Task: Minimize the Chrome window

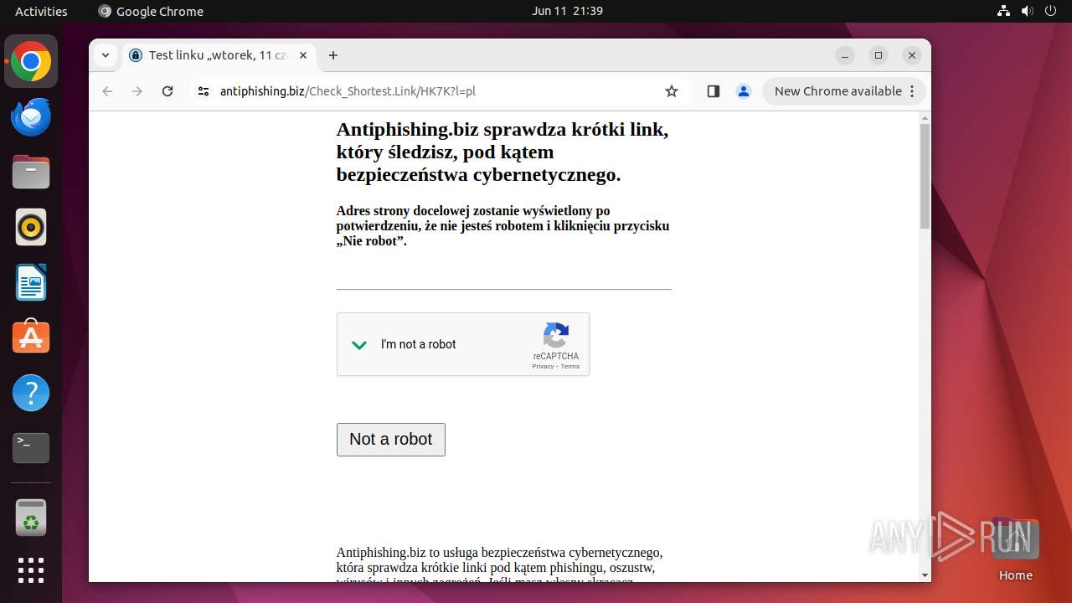Action: 845,55
